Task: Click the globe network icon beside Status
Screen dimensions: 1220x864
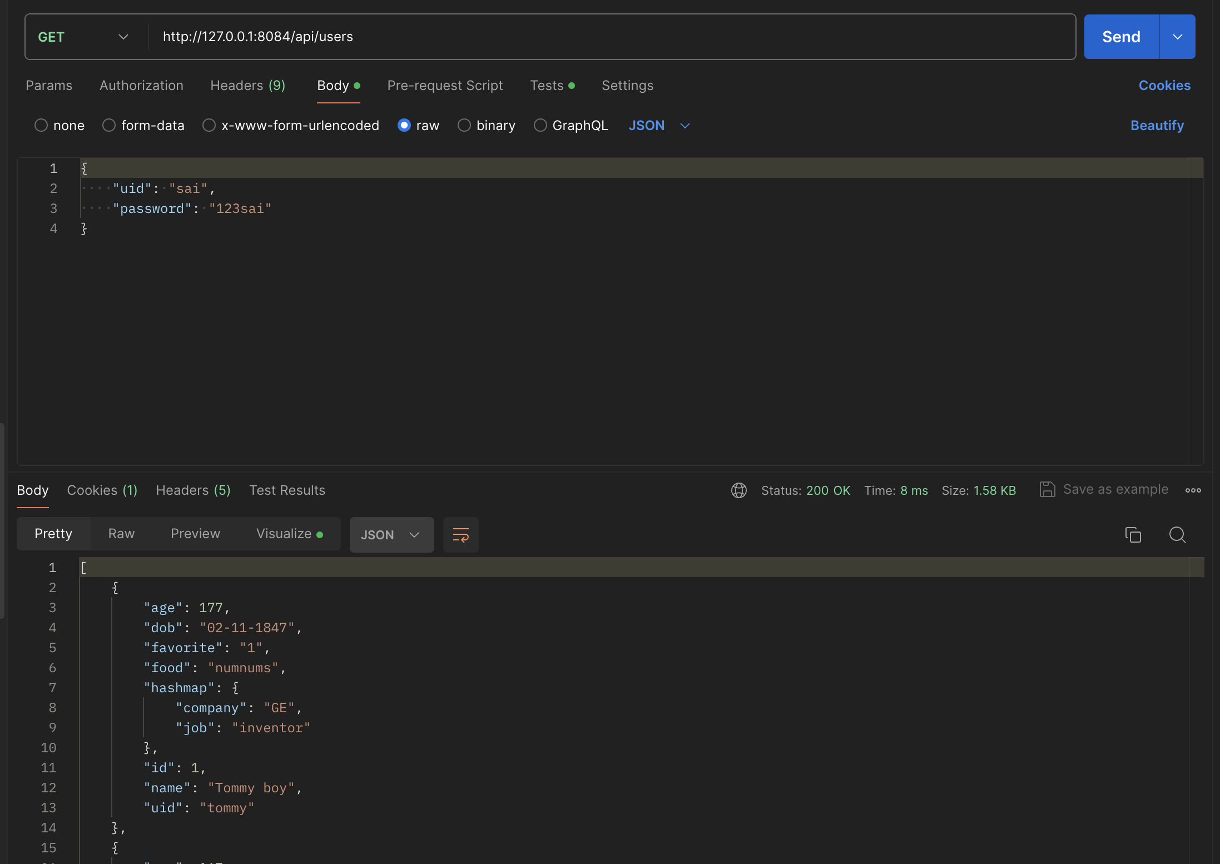Action: click(x=738, y=490)
